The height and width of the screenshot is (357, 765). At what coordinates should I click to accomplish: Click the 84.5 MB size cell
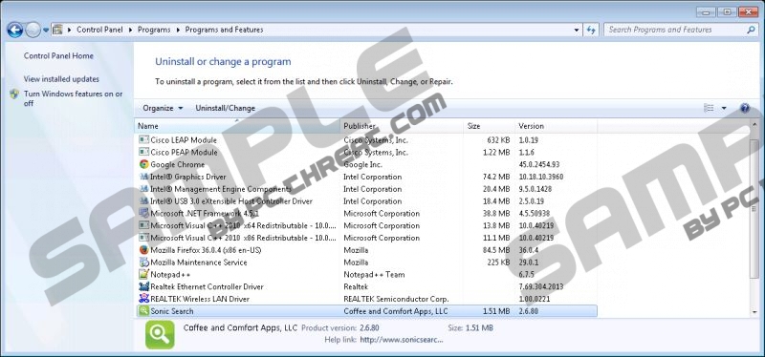click(495, 250)
